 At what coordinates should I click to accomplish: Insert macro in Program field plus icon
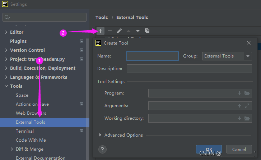[x=239, y=93]
